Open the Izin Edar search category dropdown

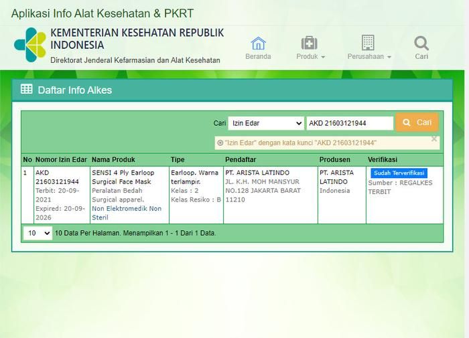click(266, 123)
